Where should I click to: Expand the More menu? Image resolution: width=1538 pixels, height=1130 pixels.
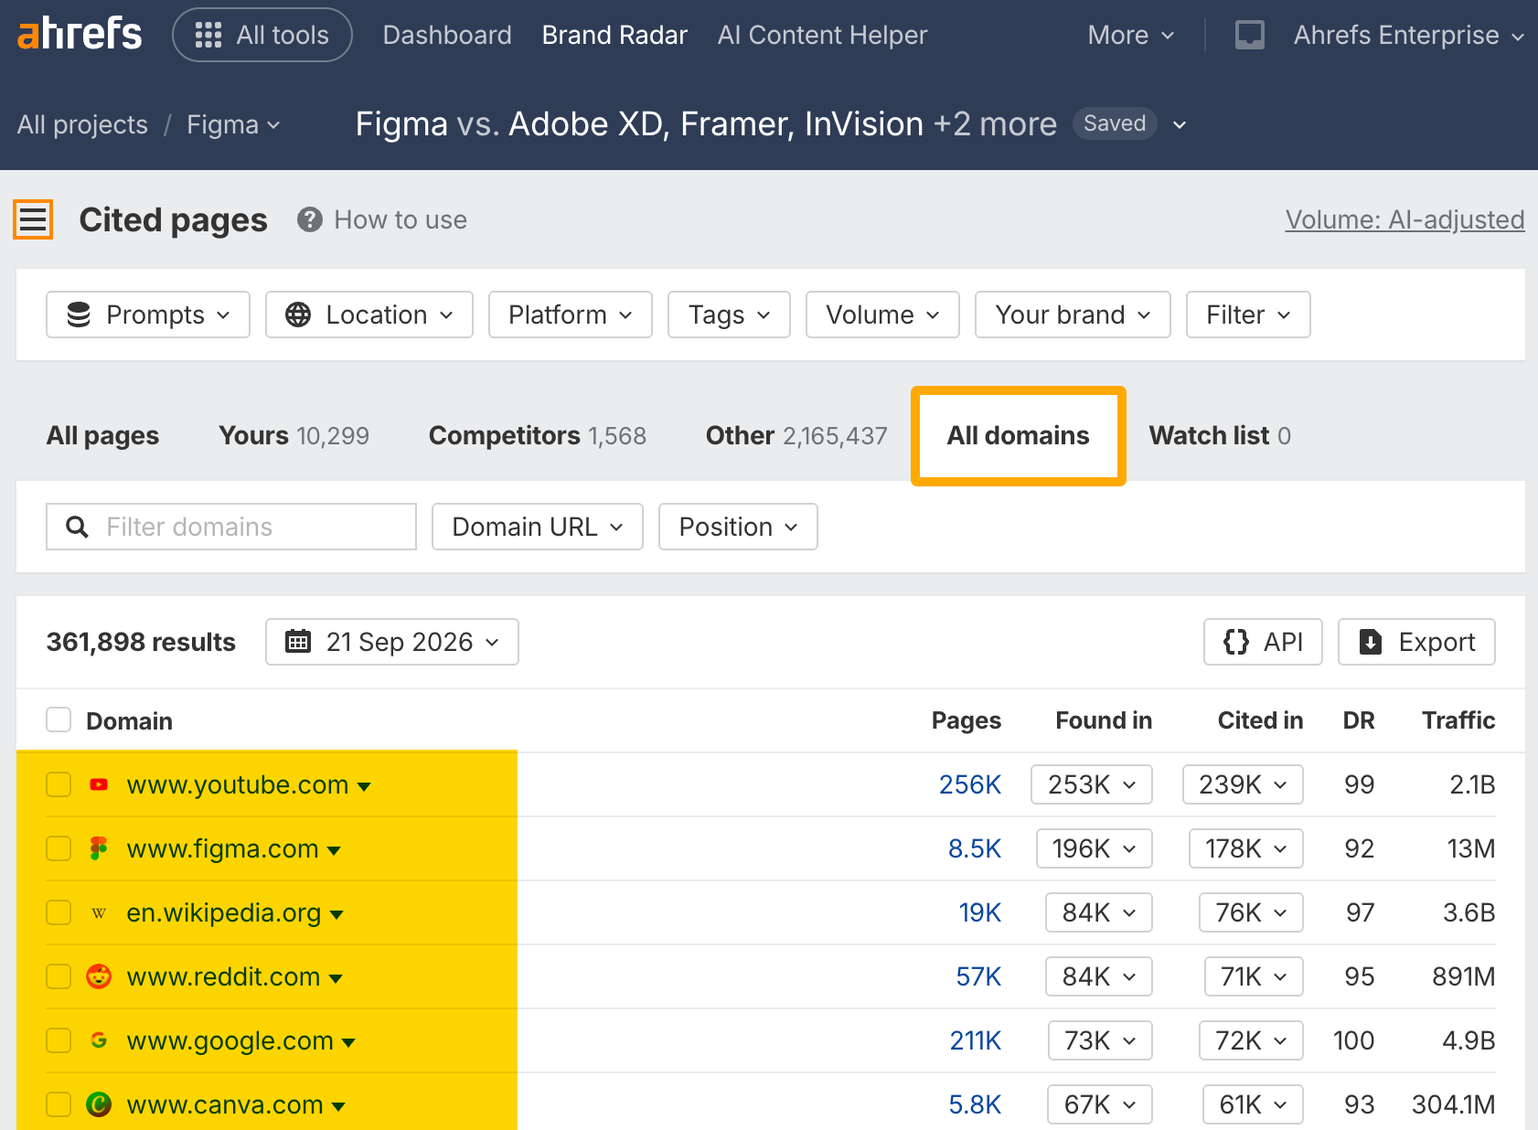(x=1130, y=35)
